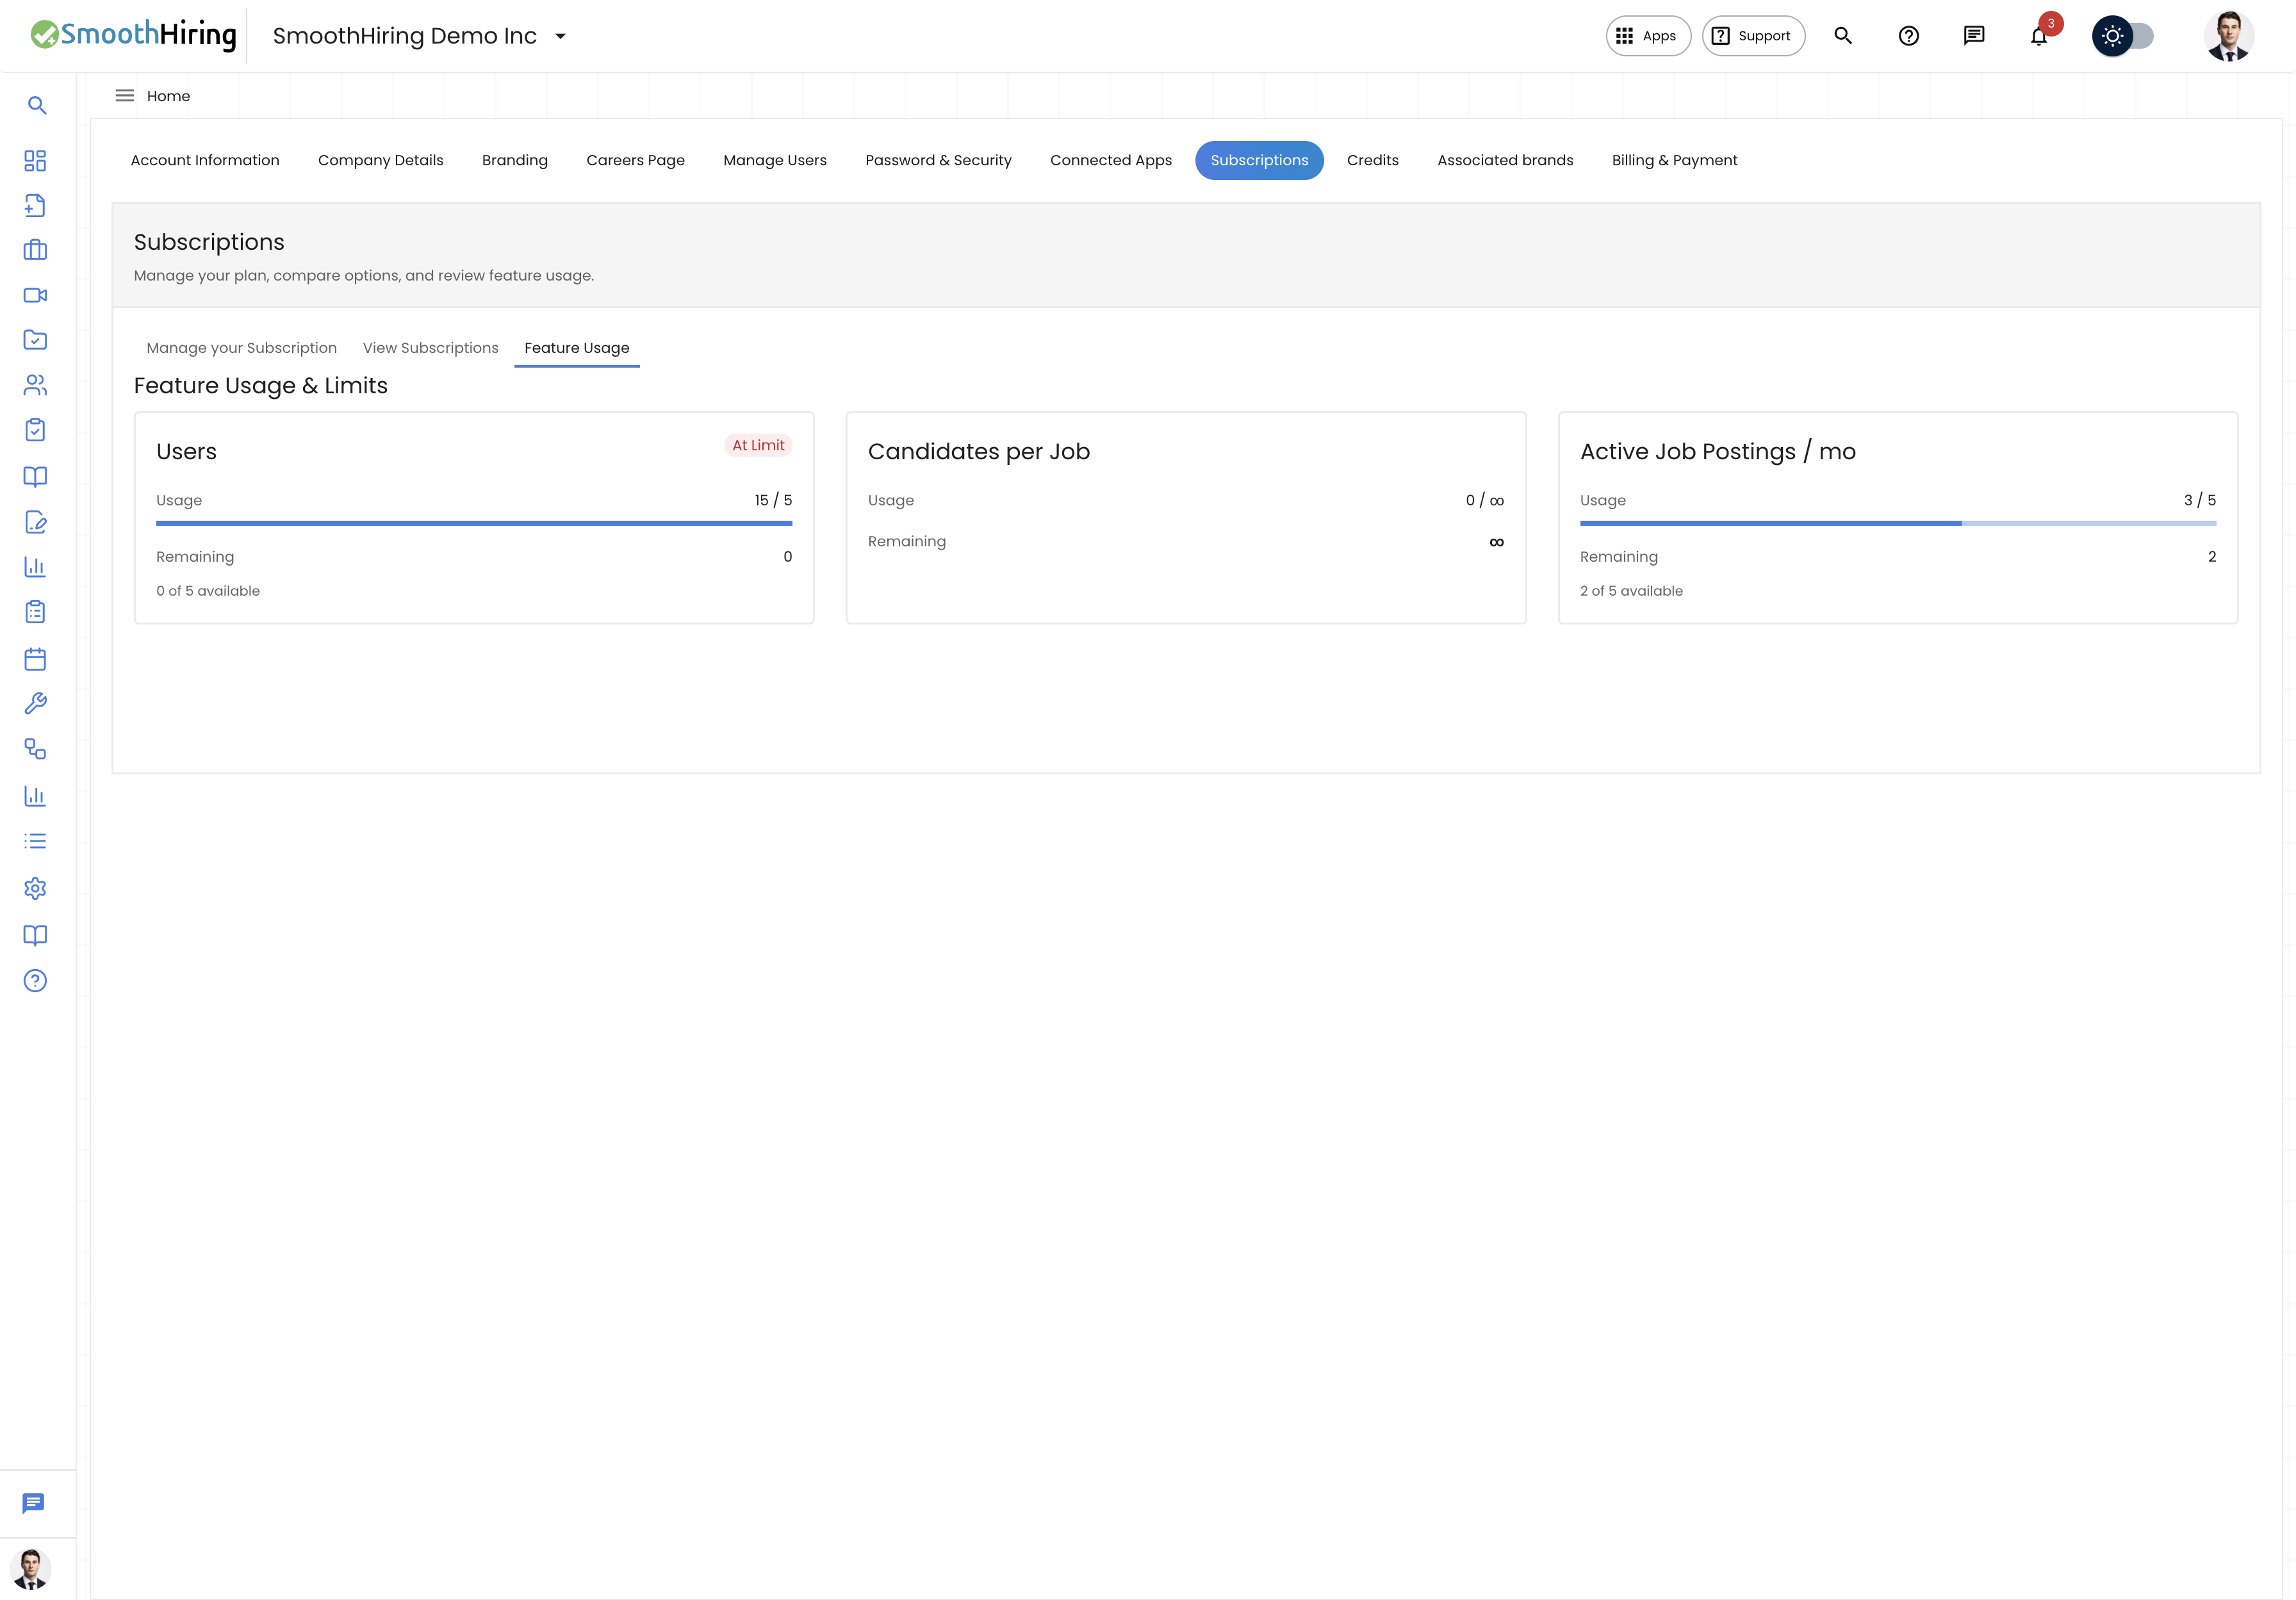The image size is (2296, 1600).
Task: Open the settings gear in sidebar
Action: coord(35,888)
